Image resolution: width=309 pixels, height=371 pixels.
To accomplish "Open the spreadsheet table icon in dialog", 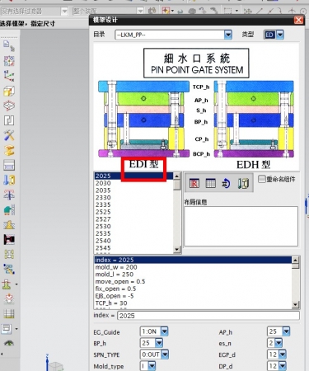I will click(x=210, y=183).
